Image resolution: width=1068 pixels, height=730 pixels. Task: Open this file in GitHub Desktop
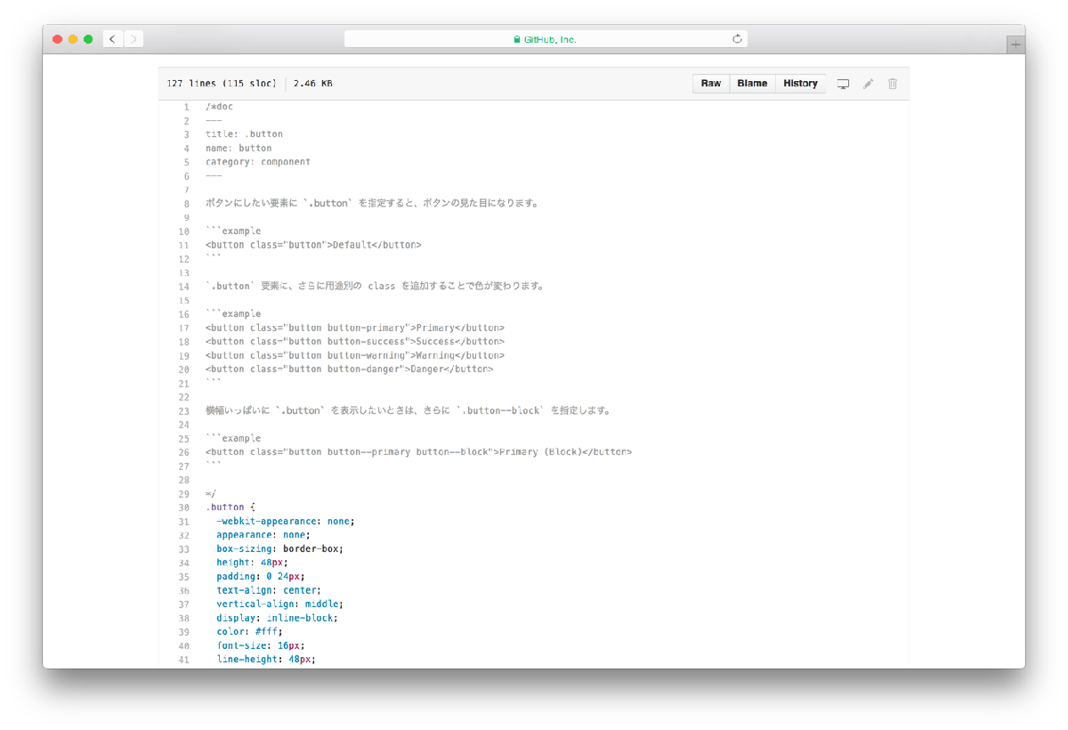[x=843, y=84]
